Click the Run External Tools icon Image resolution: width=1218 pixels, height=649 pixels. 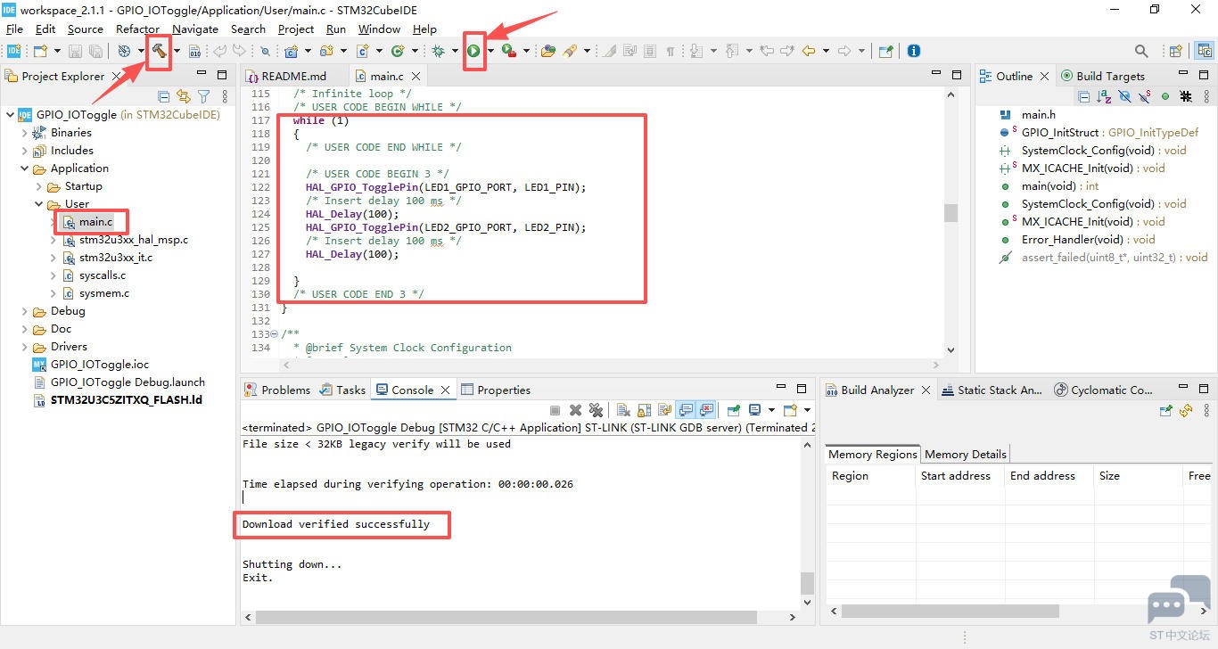pyautogui.click(x=509, y=51)
